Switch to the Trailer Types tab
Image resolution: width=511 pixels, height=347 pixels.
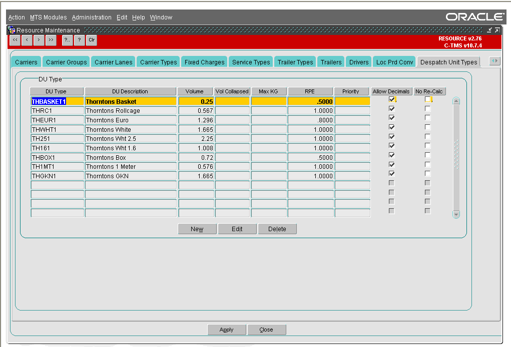295,62
